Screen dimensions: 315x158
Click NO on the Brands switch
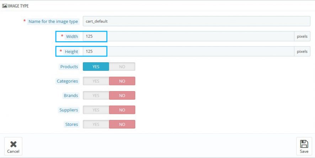click(122, 95)
